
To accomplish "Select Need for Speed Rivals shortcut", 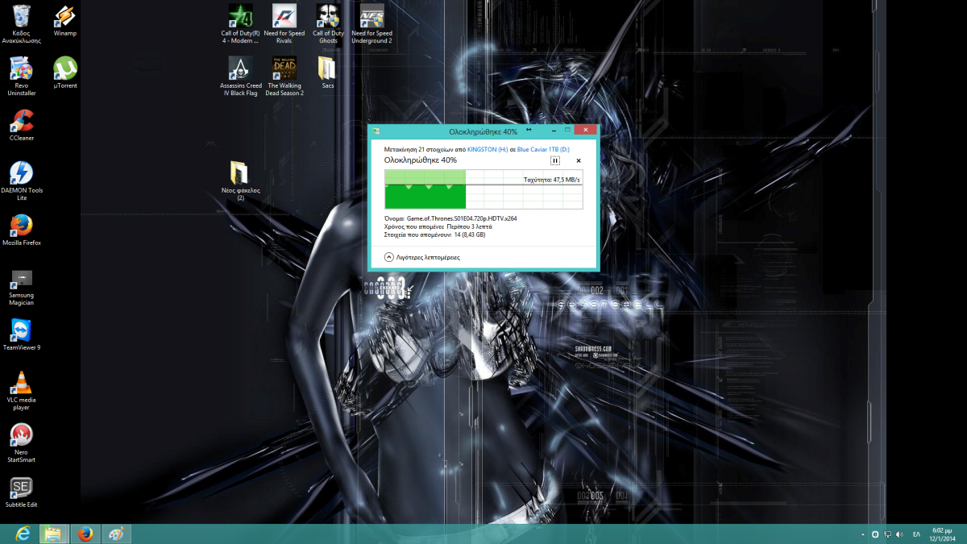I will coord(284,23).
